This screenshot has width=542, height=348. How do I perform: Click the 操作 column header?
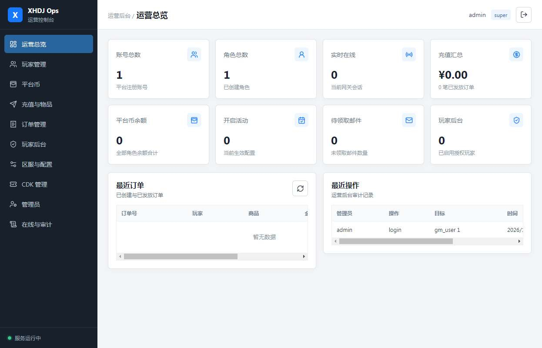click(x=394, y=213)
